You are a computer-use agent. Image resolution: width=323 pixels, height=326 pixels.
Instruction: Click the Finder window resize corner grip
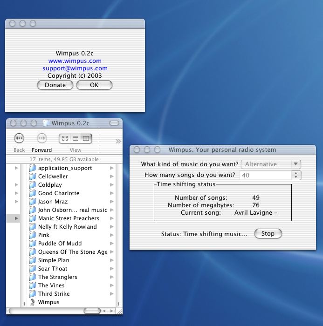pyautogui.click(x=119, y=311)
